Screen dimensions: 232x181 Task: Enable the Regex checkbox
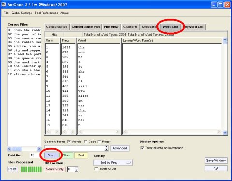coord(99,142)
